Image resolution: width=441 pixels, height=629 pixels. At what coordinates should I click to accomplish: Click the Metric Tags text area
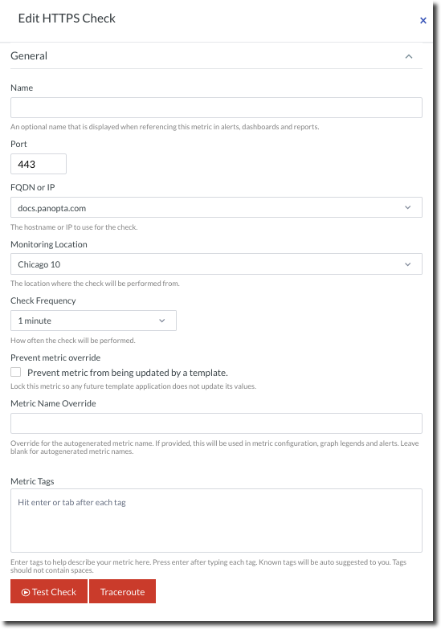coord(216,521)
